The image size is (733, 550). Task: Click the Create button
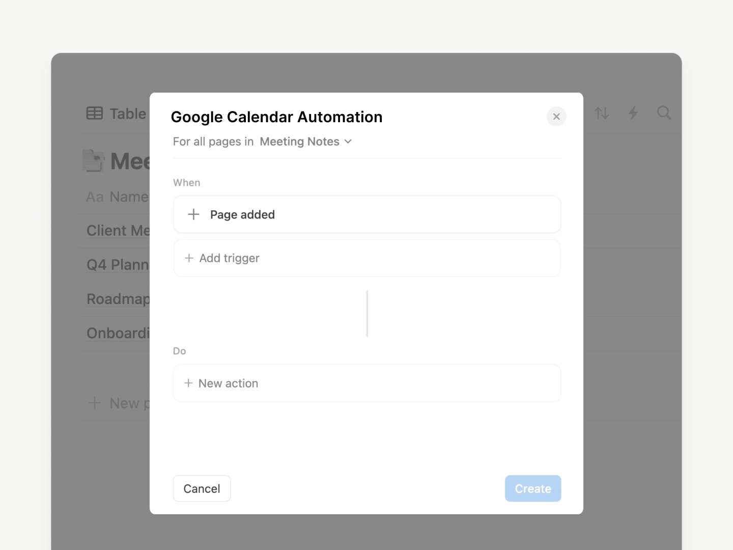[x=533, y=488]
